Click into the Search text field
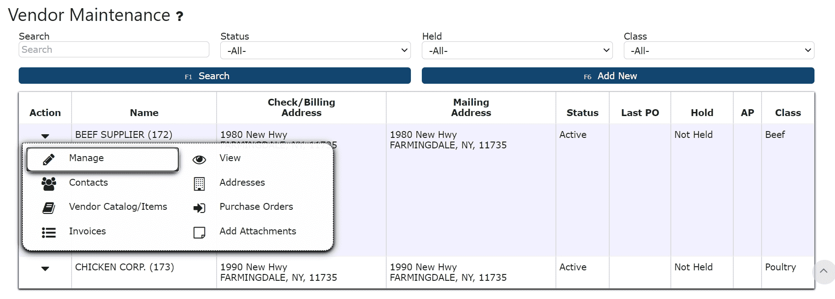The height and width of the screenshot is (299, 835). (x=114, y=50)
